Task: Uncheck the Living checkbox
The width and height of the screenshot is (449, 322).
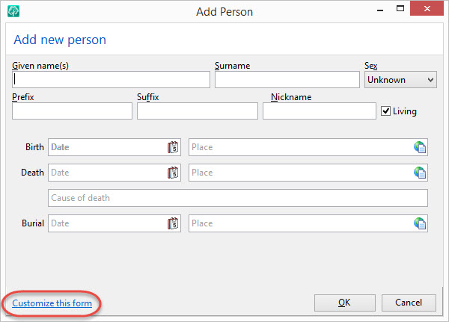Action: tap(385, 111)
